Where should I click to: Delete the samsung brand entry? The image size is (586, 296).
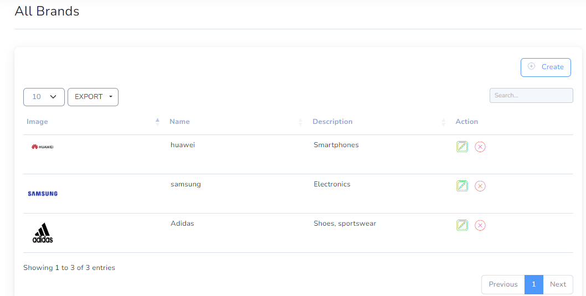[x=480, y=186]
